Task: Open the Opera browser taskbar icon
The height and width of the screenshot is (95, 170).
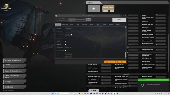Action: pos(76,93)
